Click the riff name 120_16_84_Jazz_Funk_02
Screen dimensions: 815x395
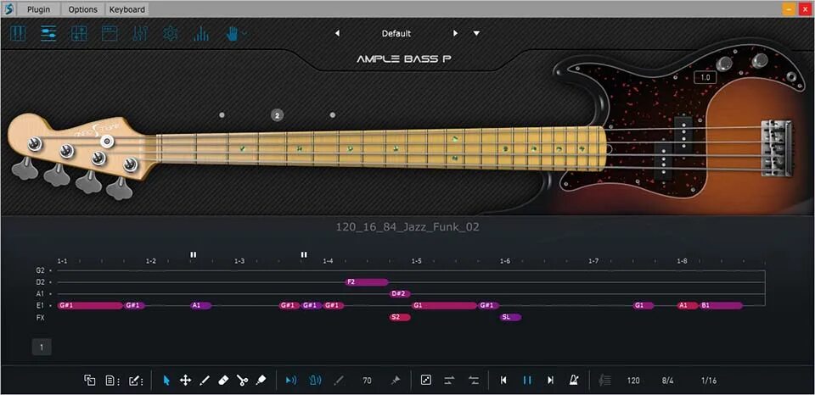pyautogui.click(x=407, y=227)
